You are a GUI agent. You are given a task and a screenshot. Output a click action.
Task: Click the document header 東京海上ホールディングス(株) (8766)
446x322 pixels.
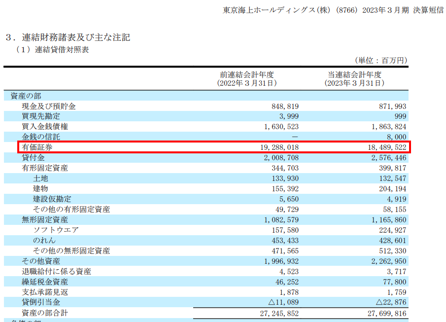tap(290, 10)
